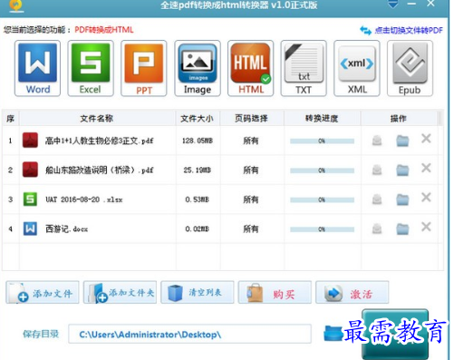The image size is (454, 360).
Task: Click the 页码选择 column header
Action: 252,118
